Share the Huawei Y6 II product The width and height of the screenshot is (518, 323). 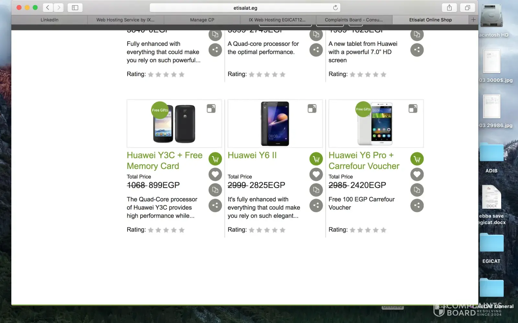(x=316, y=205)
